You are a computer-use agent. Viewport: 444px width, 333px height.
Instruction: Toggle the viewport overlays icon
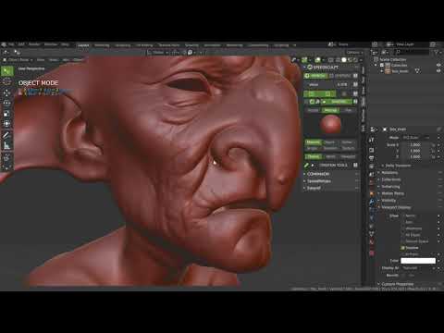coord(318,60)
